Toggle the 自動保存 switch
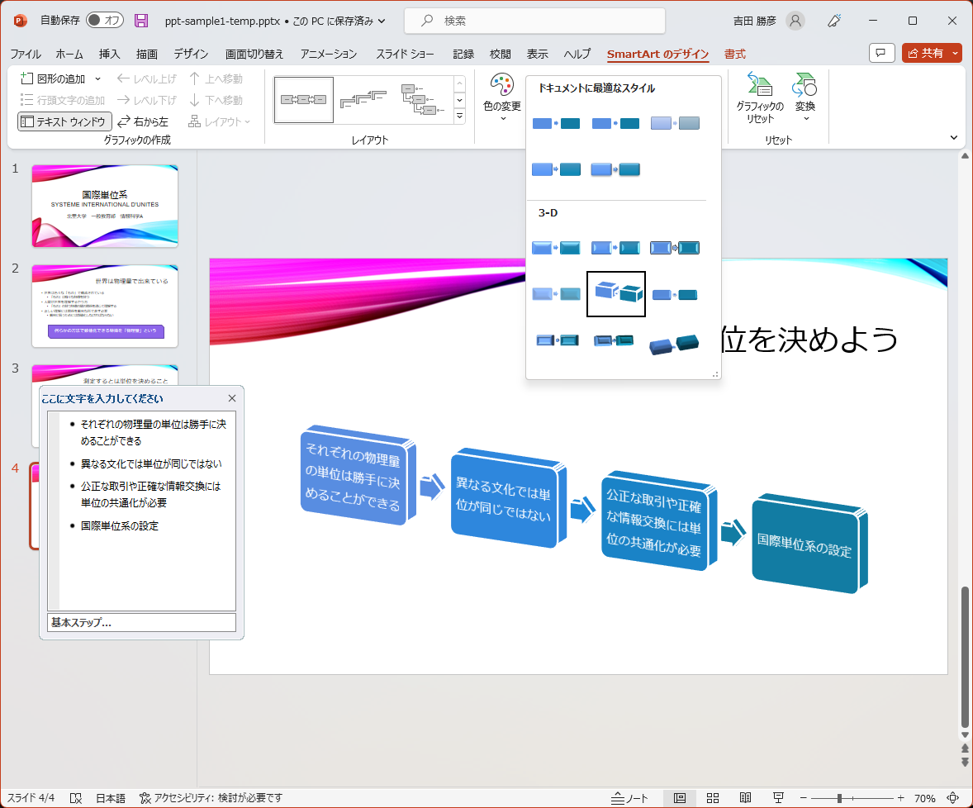973x808 pixels. (104, 21)
